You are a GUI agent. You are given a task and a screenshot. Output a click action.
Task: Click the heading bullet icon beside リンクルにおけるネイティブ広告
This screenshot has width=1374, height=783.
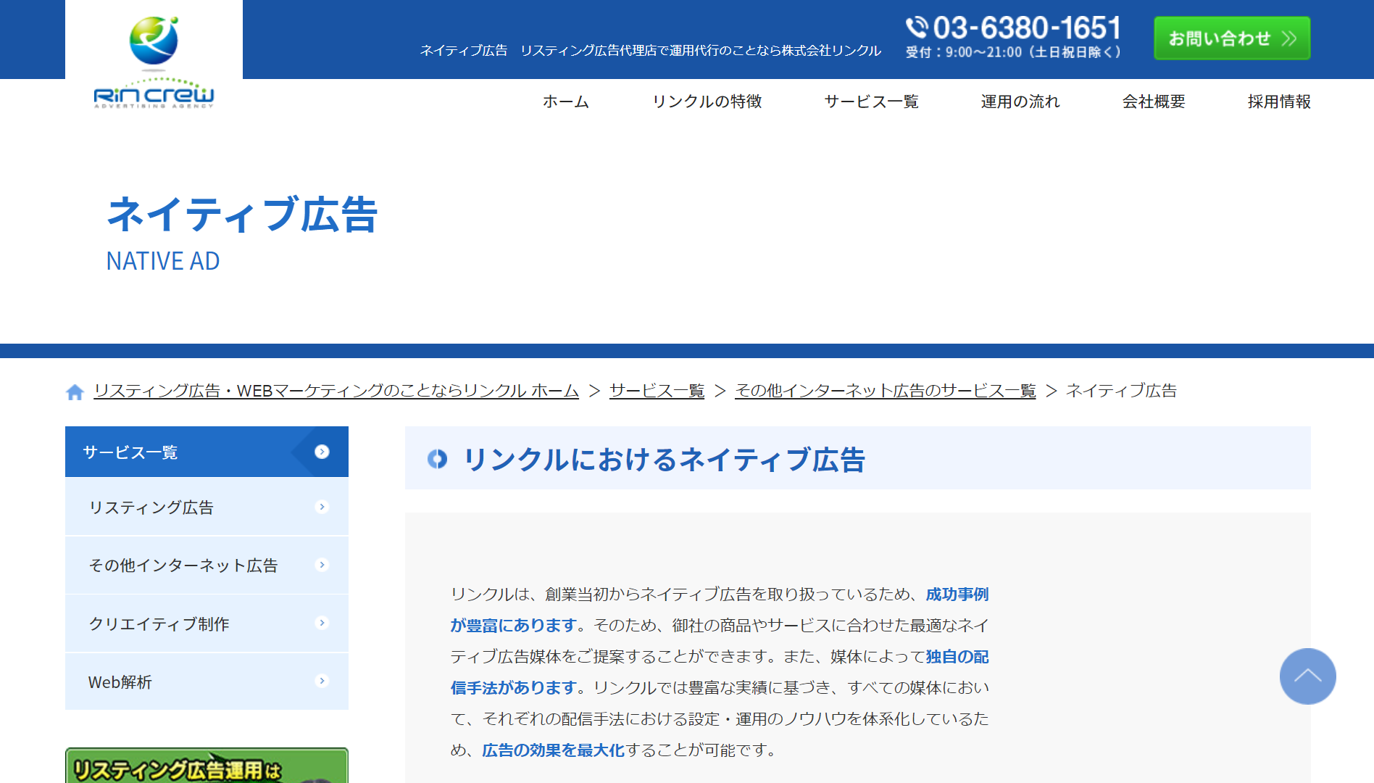(437, 459)
